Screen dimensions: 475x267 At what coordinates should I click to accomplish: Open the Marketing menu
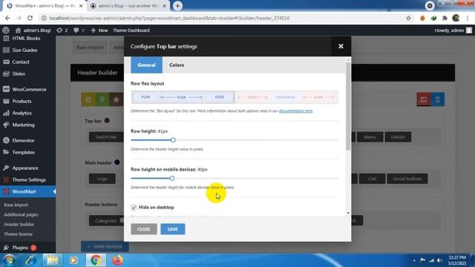click(23, 125)
